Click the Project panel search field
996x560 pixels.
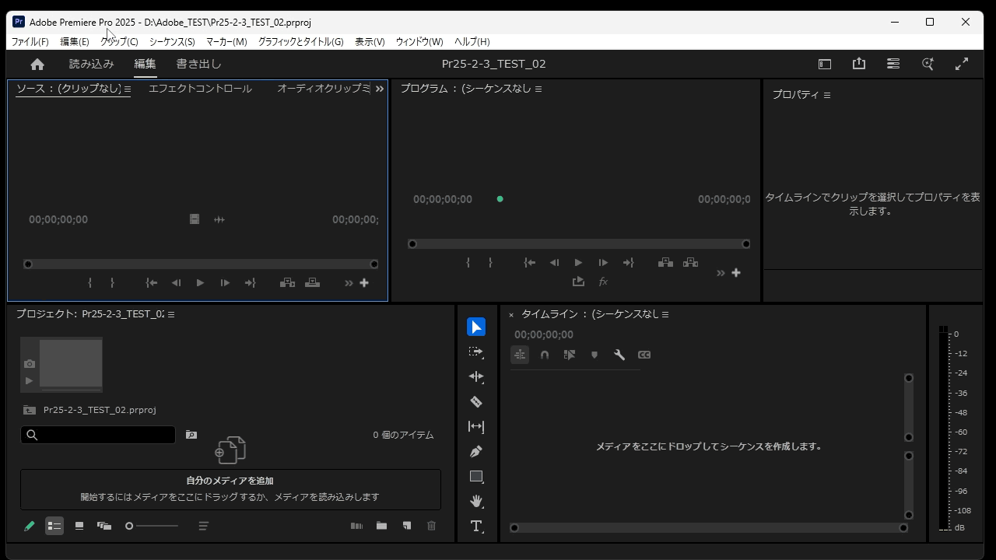click(x=98, y=435)
